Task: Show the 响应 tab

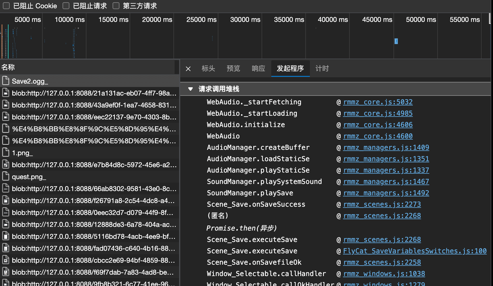Action: 258,68
